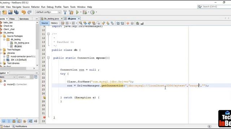
Task: Select mycon() : Connection in Navigator
Action: [17, 85]
